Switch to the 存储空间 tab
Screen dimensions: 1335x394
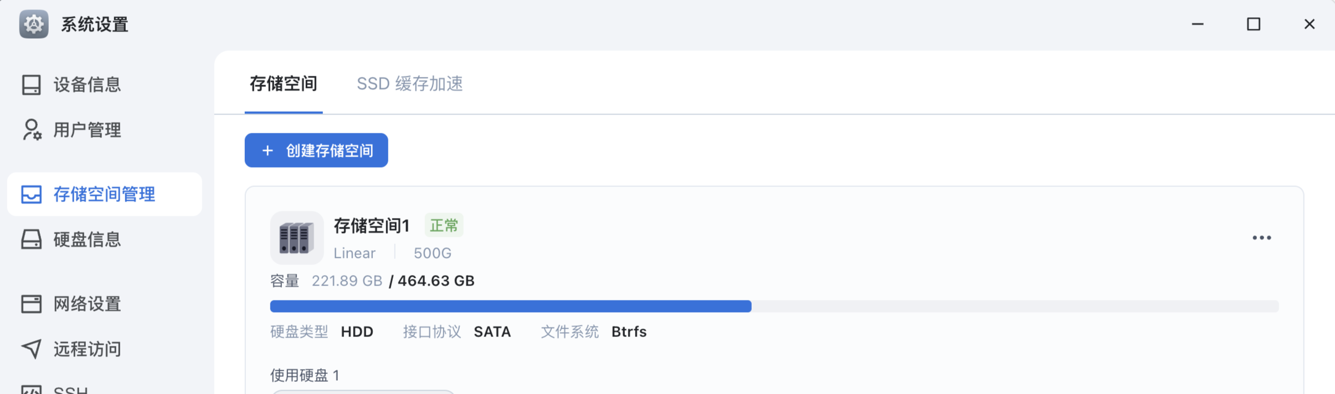click(283, 84)
